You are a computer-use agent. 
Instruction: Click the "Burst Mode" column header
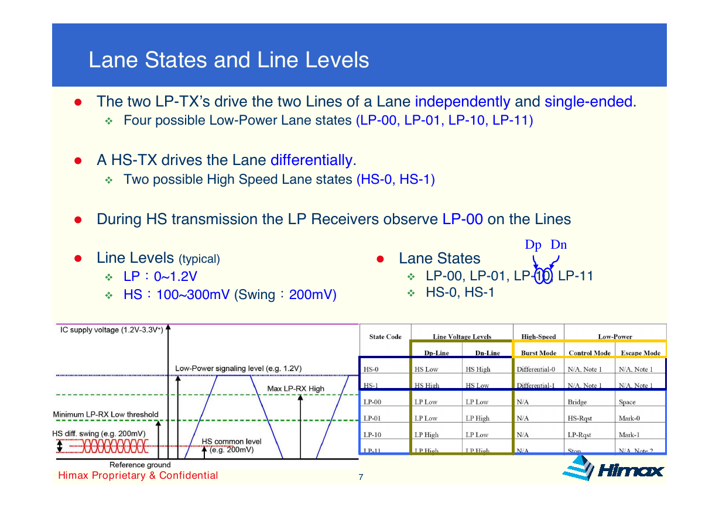pos(539,353)
